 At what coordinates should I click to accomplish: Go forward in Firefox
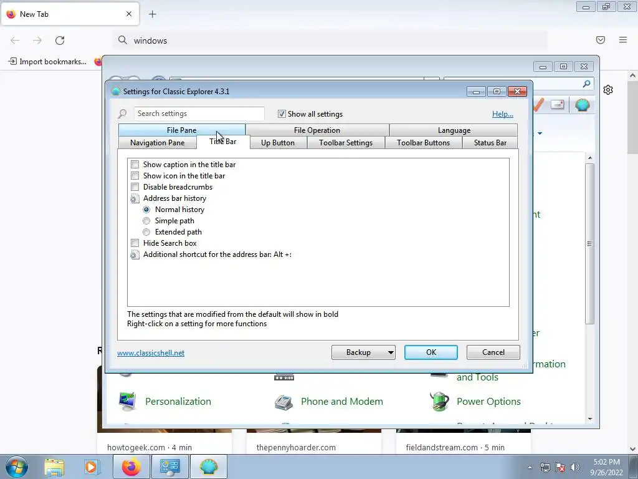[37, 41]
